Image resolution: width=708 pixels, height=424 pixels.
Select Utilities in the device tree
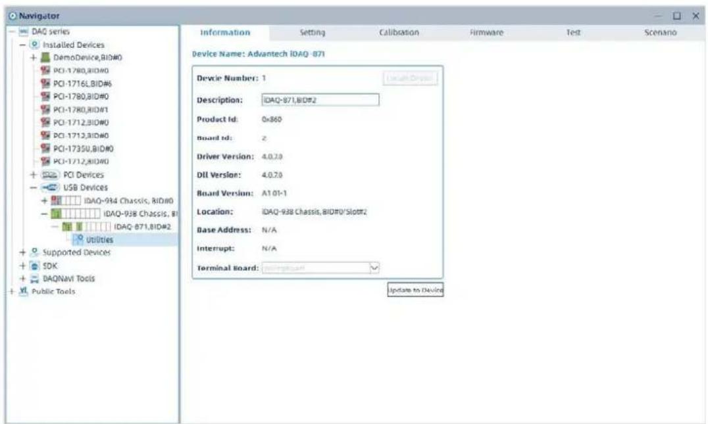click(x=100, y=239)
